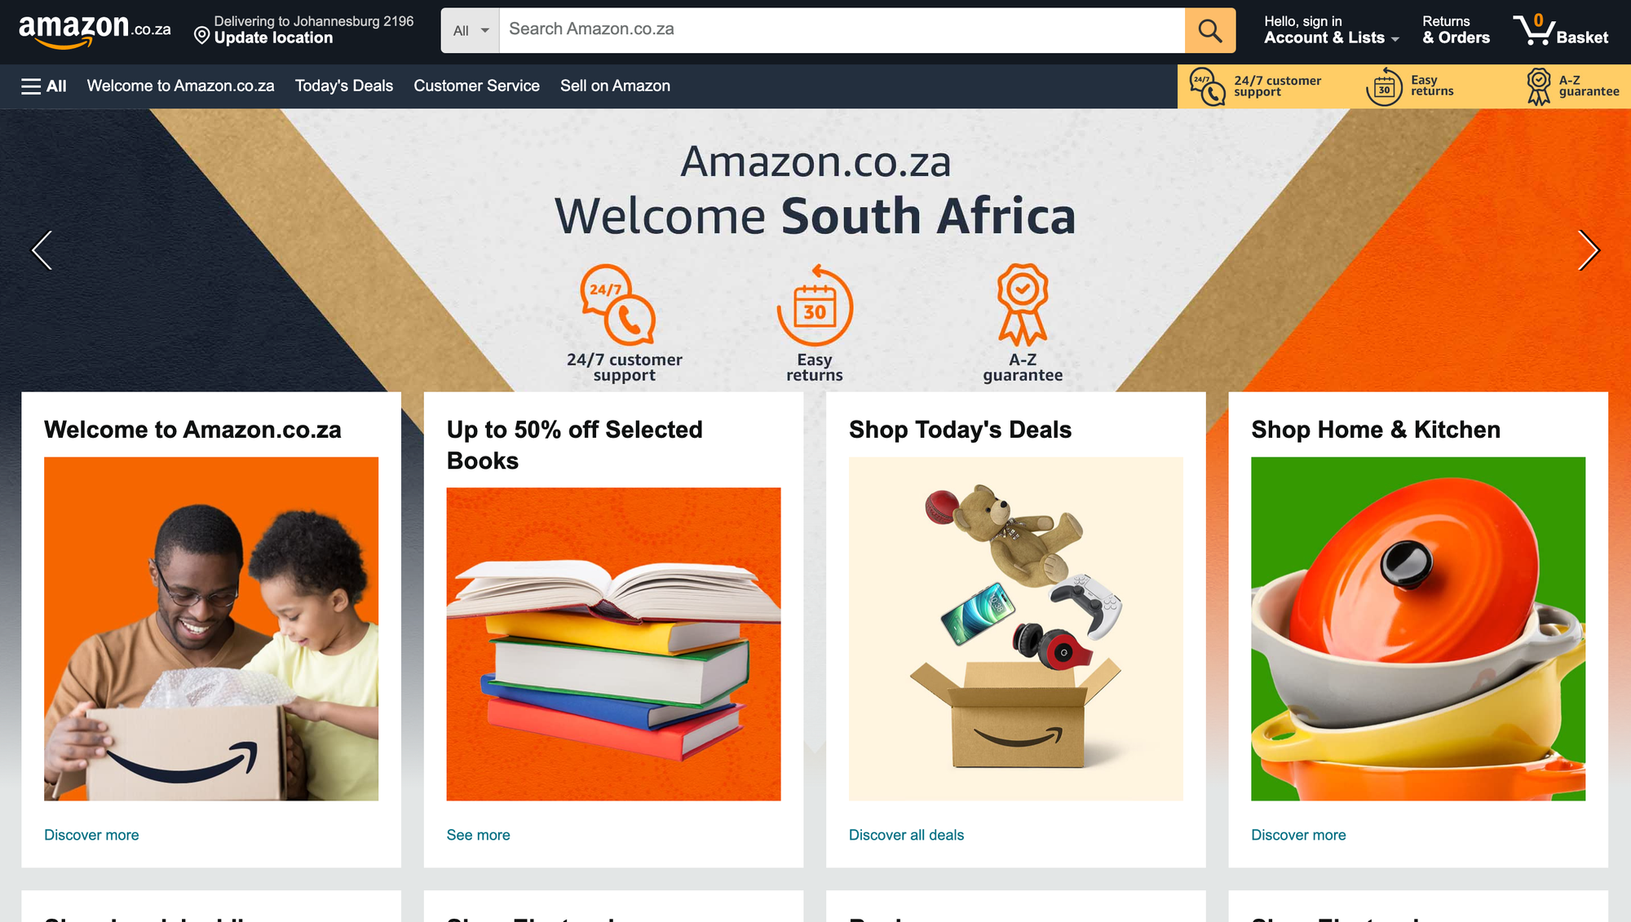The image size is (1631, 922).
Task: Click the A-Z guarantee ribbon icon in banner
Action: tap(1023, 305)
